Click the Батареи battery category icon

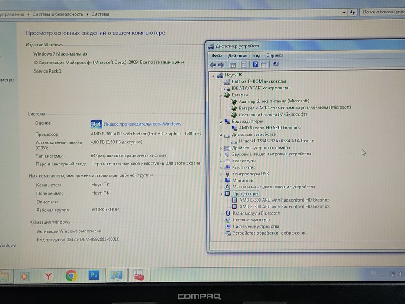click(227, 95)
